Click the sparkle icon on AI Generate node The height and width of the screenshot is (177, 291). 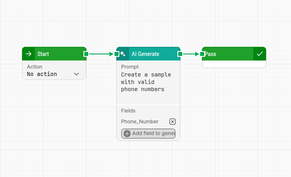[123, 54]
